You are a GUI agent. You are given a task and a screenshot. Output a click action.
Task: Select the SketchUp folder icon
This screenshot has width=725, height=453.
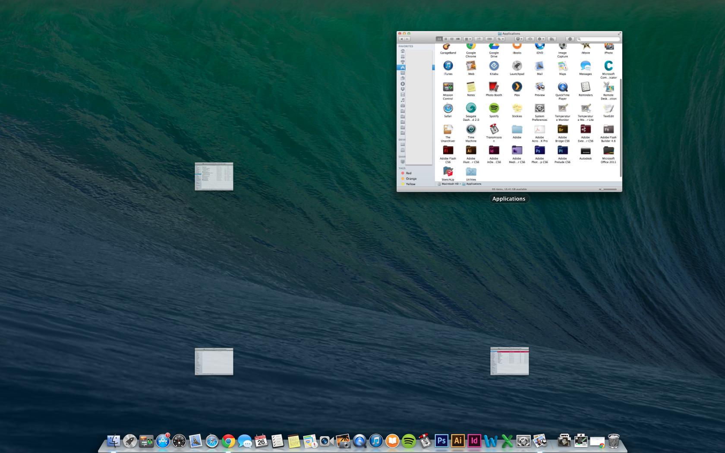448,172
